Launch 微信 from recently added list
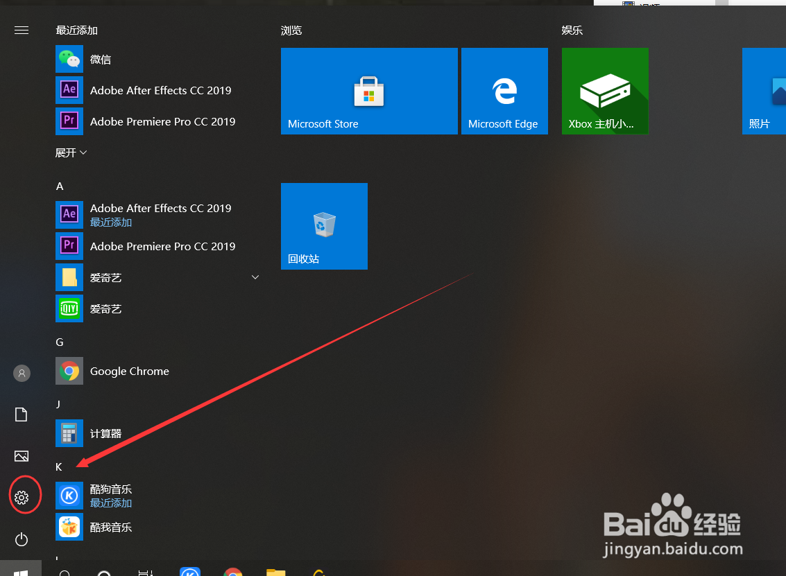Viewport: 786px width, 576px height. pyautogui.click(x=157, y=59)
